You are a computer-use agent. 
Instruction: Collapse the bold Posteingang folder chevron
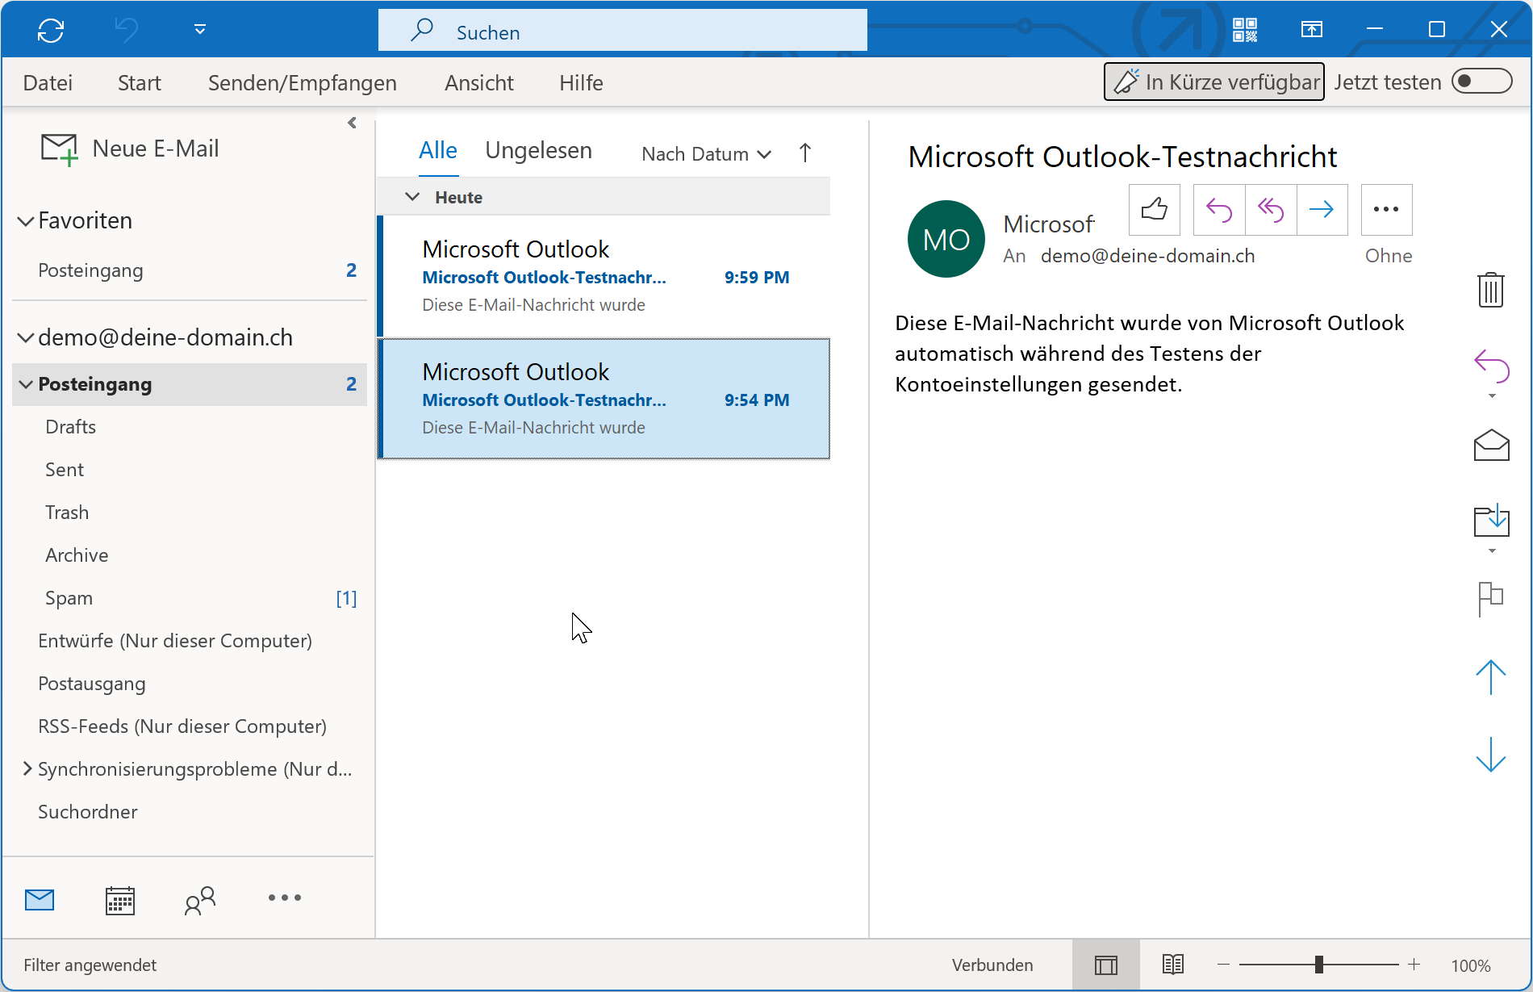[26, 384]
